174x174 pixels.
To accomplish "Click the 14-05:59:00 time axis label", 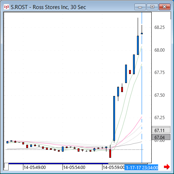I will [x=114, y=168].
